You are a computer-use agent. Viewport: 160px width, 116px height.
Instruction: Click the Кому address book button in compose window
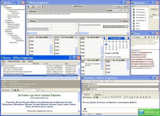(89, 84)
